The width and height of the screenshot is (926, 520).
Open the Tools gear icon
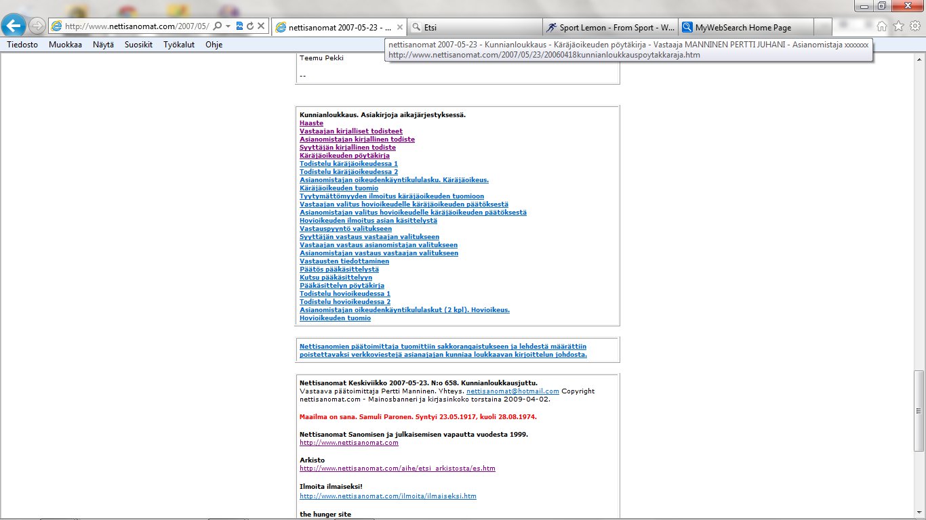[x=915, y=26]
